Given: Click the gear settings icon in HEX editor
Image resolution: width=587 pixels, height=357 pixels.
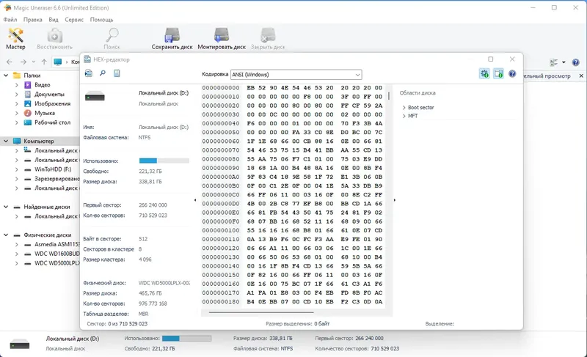Looking at the screenshot, I should pos(484,73).
